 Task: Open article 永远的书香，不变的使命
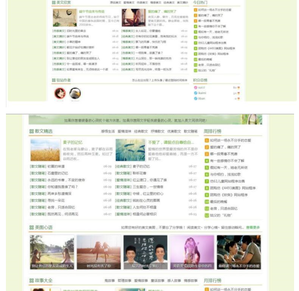coord(66,180)
